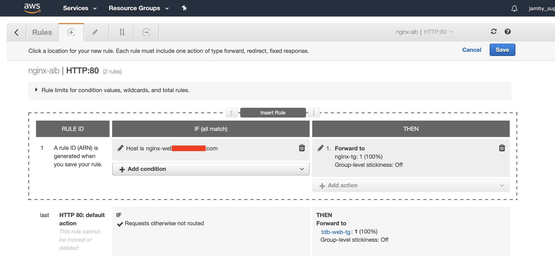Open the Add condition dropdown
The image size is (555, 273).
coord(211,169)
